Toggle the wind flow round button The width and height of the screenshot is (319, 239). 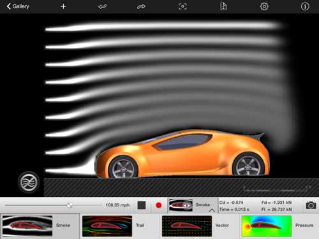[x=29, y=182]
